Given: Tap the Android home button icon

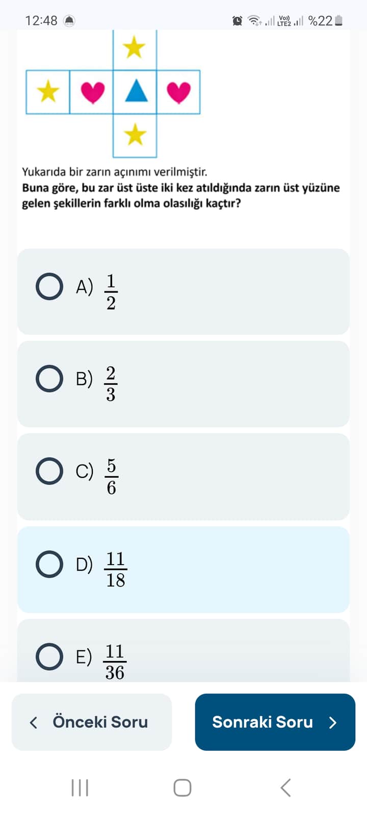Looking at the screenshot, I should (182, 787).
